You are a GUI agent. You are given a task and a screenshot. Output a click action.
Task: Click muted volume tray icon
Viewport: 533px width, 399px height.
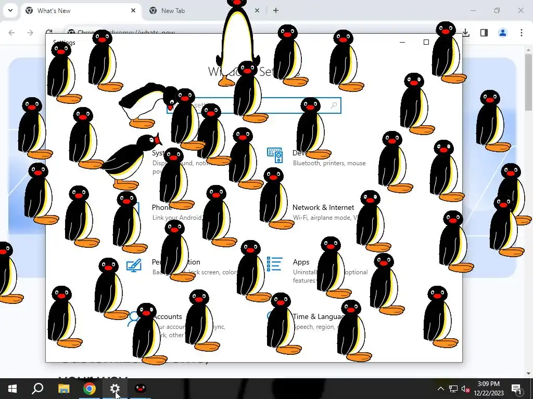coord(465,389)
